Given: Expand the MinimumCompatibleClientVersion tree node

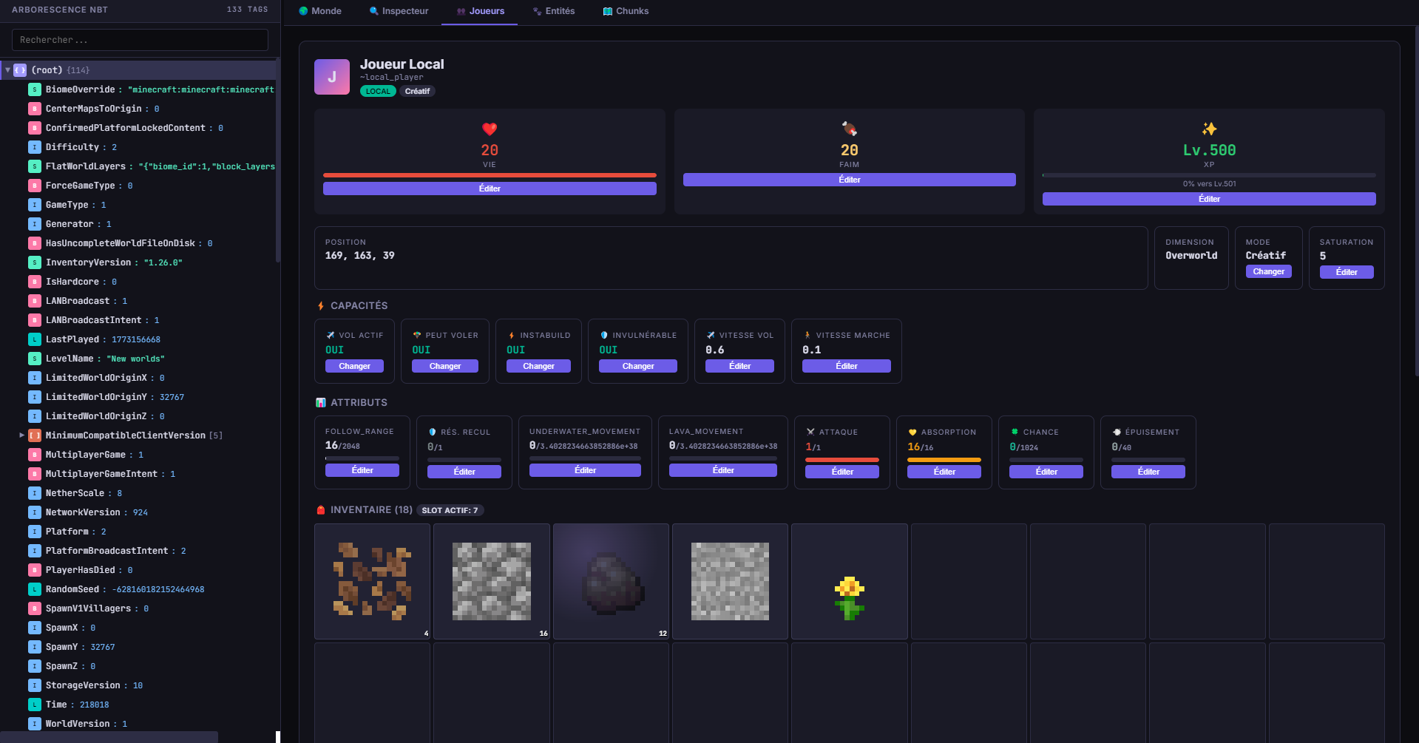Looking at the screenshot, I should 21,435.
